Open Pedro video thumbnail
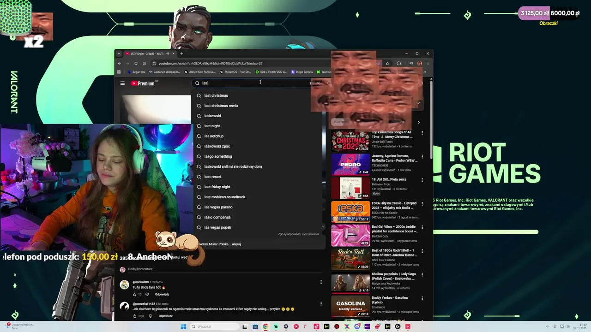This screenshot has width=591, height=332. [350, 164]
